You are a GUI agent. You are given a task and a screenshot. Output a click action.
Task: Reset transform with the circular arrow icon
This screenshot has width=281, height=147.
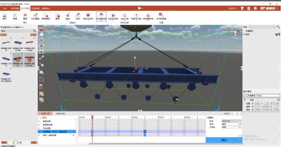coord(278,100)
